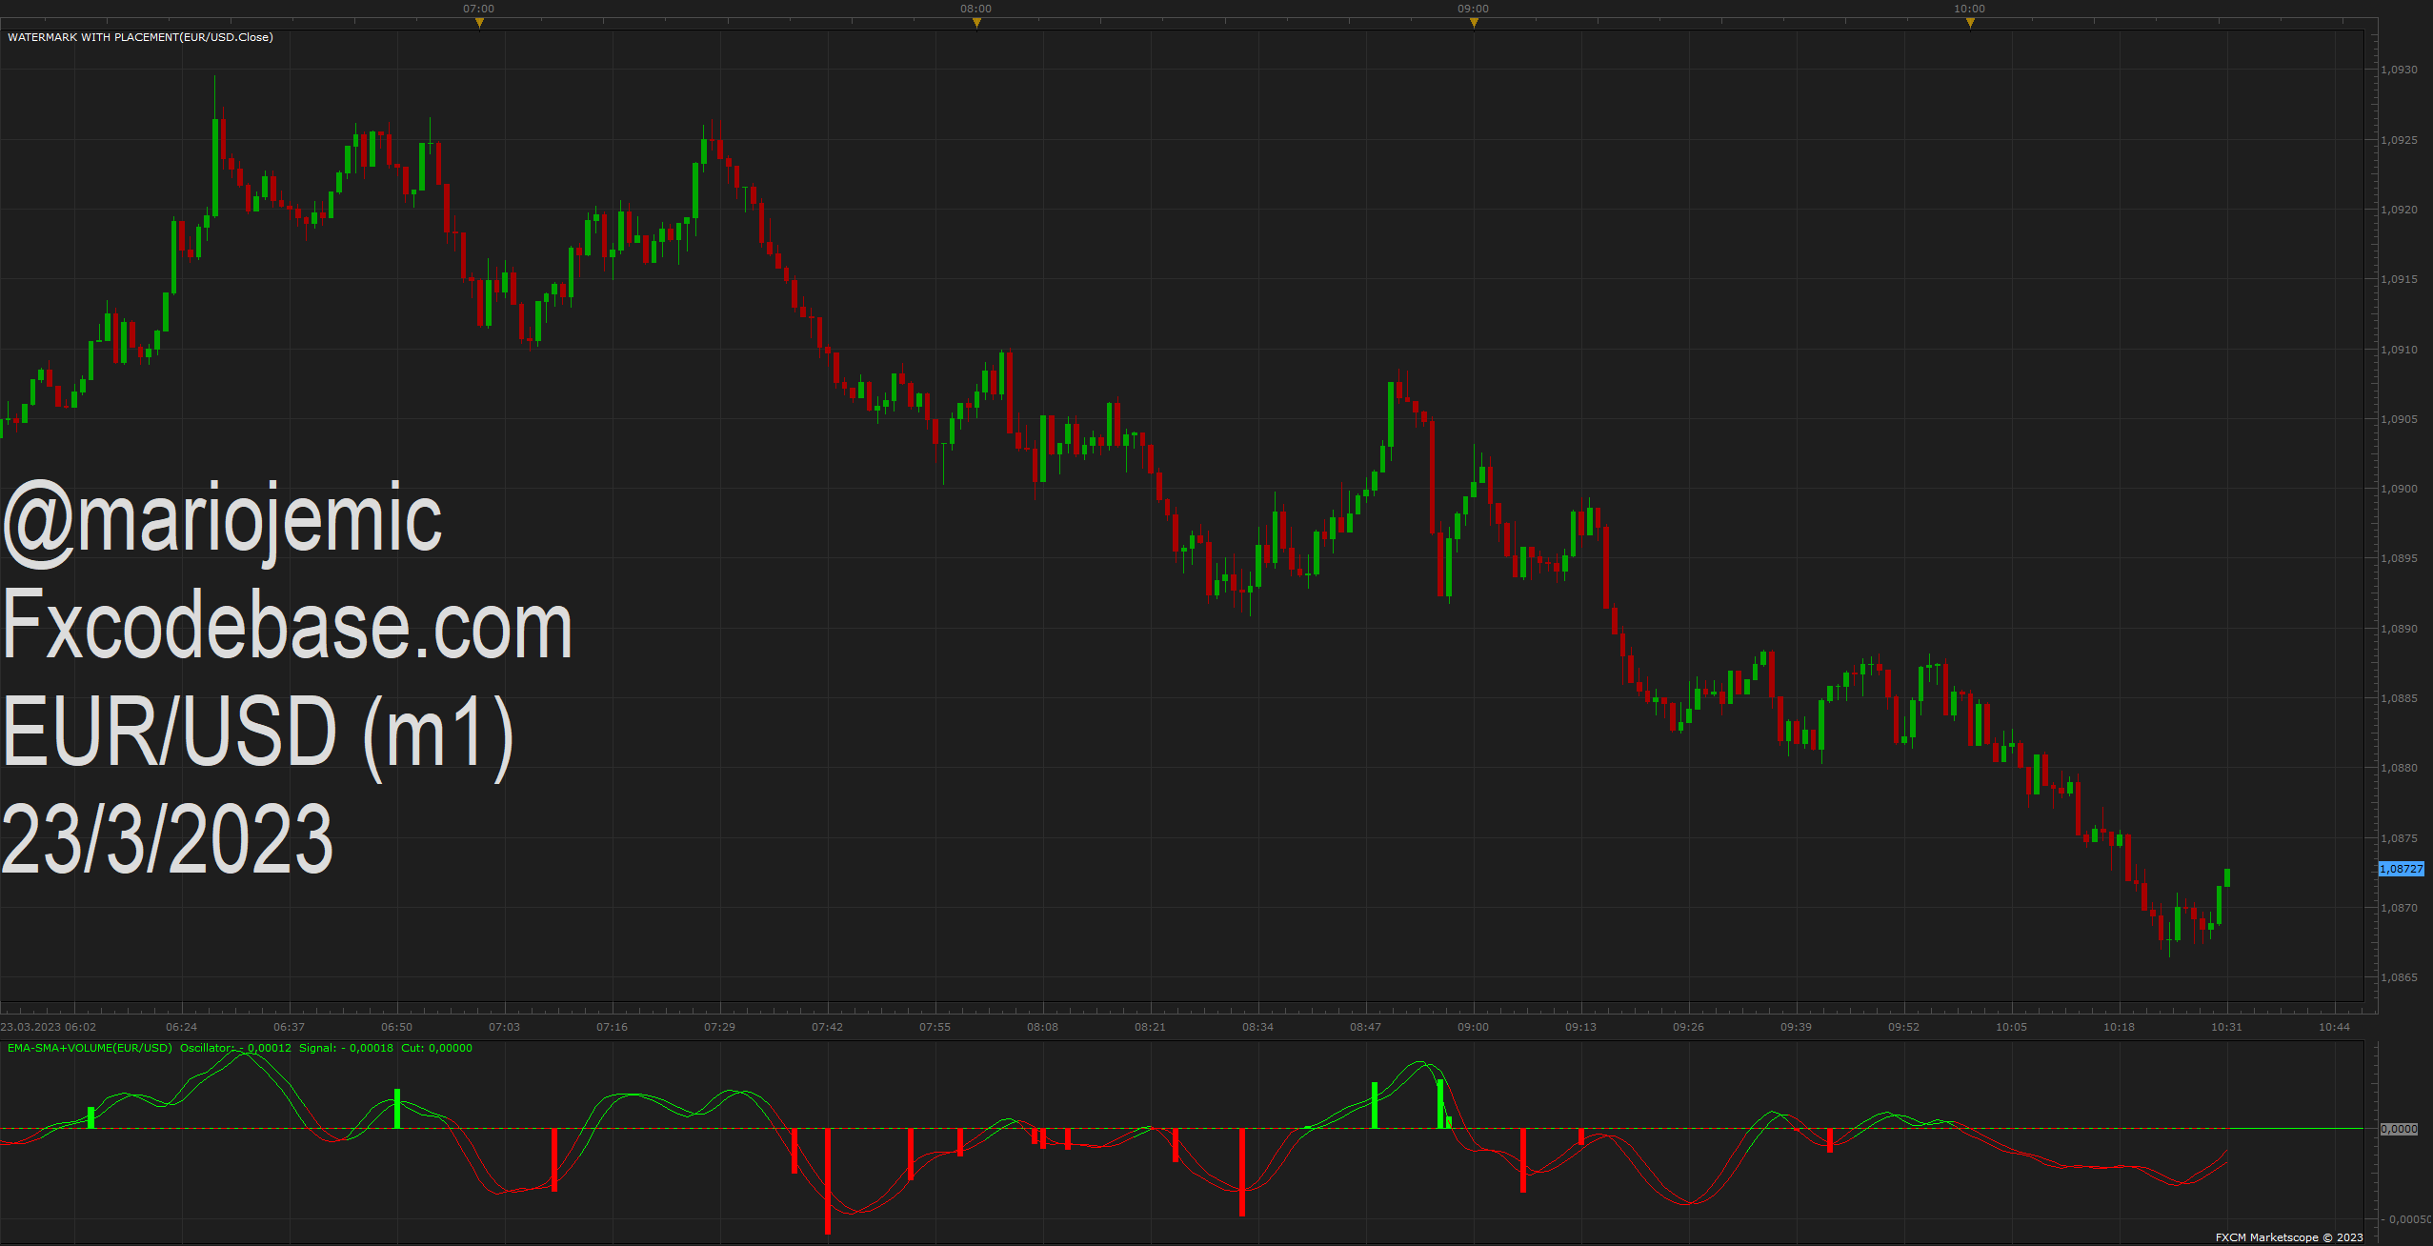Click the 10:31 time axis label
The height and width of the screenshot is (1246, 2433).
[2226, 1027]
